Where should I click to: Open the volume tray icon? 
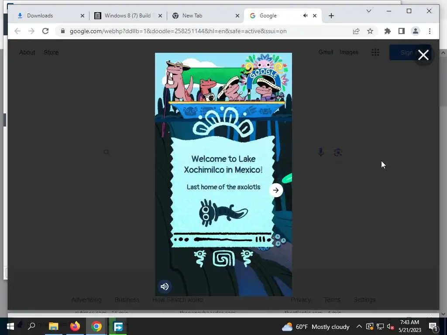390,326
